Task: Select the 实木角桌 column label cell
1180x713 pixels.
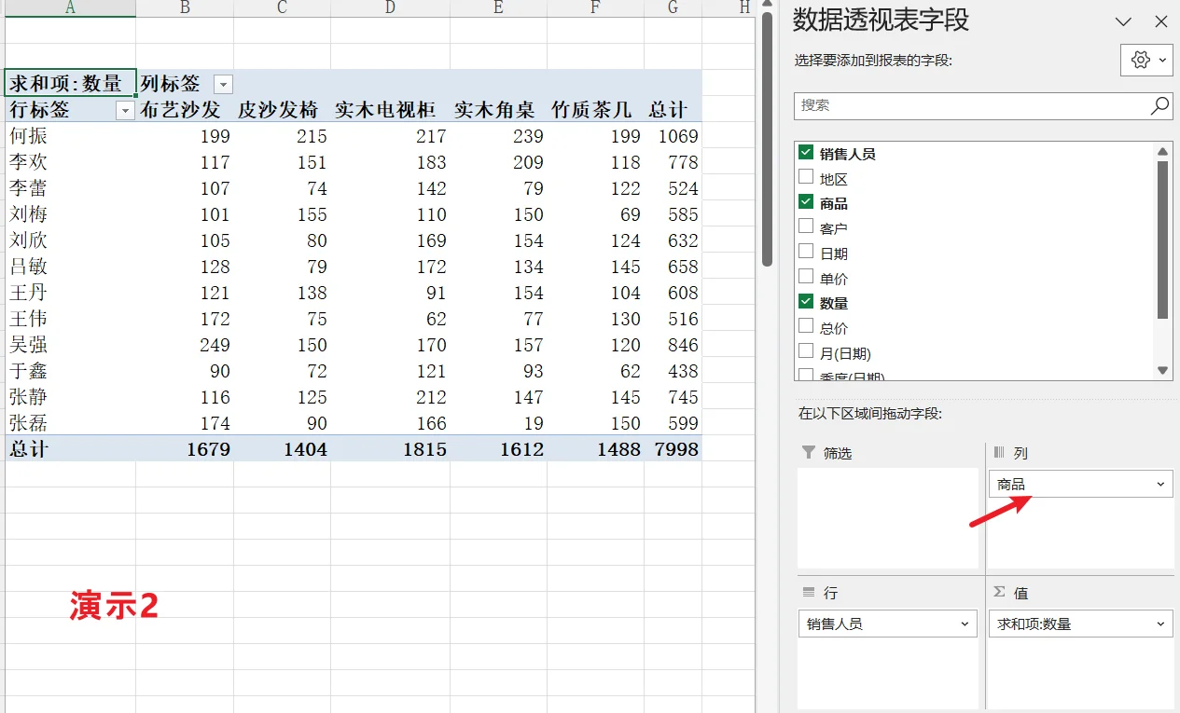Action: pyautogui.click(x=498, y=109)
